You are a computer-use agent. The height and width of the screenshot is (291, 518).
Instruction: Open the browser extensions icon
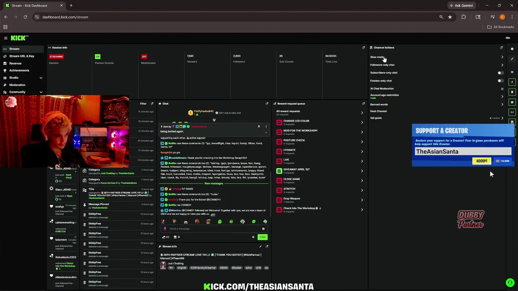click(x=464, y=17)
